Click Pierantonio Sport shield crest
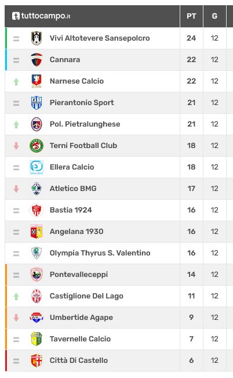Image resolution: width=233 pixels, height=378 pixels. coord(37,103)
